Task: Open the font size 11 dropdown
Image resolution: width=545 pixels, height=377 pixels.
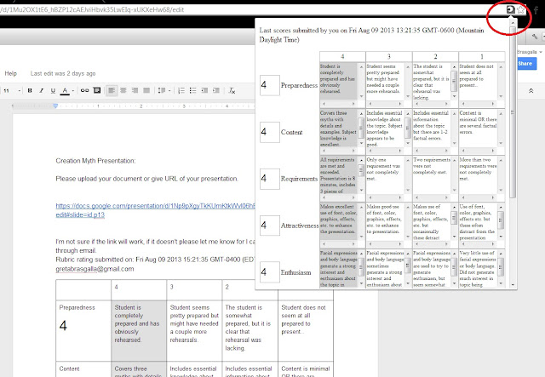Action: pos(12,91)
